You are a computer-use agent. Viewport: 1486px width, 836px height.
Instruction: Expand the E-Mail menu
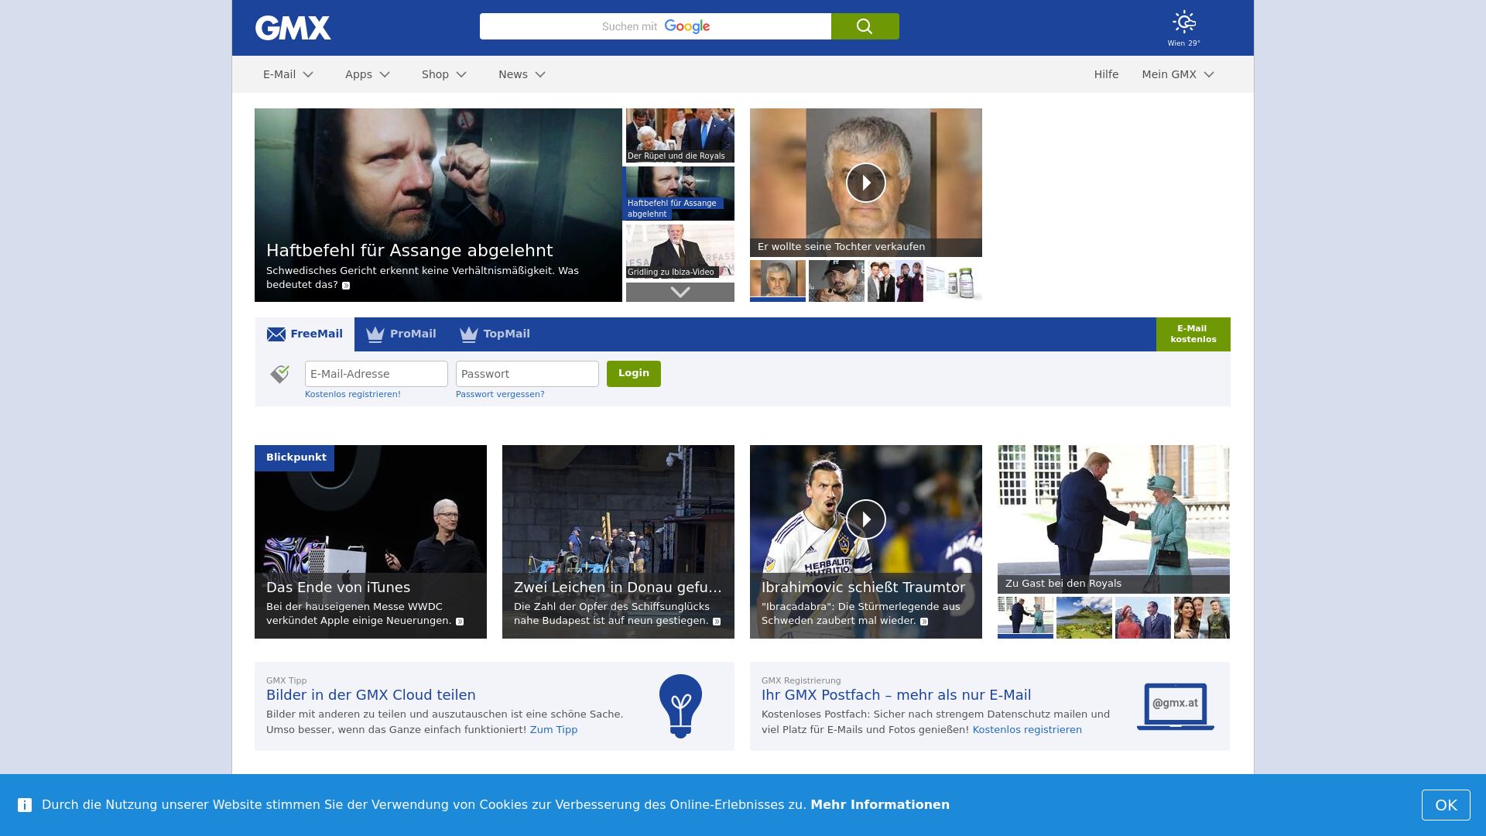[288, 74]
